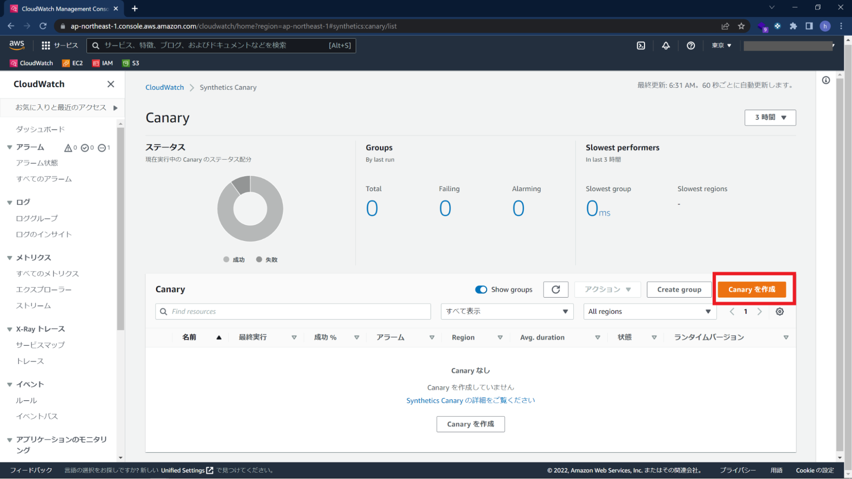Open Unified Settings external link icon
The height and width of the screenshot is (479, 852).
coord(210,470)
